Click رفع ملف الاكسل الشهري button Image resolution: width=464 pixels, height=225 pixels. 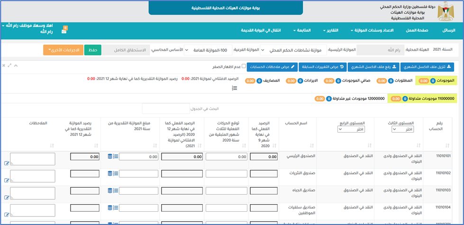[373, 67]
